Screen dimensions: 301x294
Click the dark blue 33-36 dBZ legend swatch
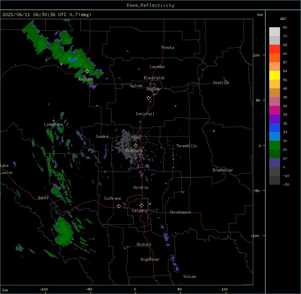click(274, 127)
